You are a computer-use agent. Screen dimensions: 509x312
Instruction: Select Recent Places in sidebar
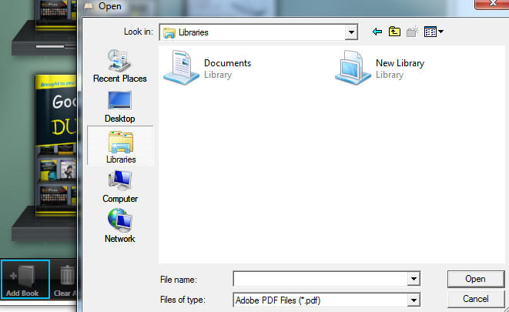coord(120,66)
